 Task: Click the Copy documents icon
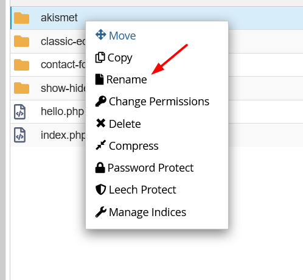(100, 57)
